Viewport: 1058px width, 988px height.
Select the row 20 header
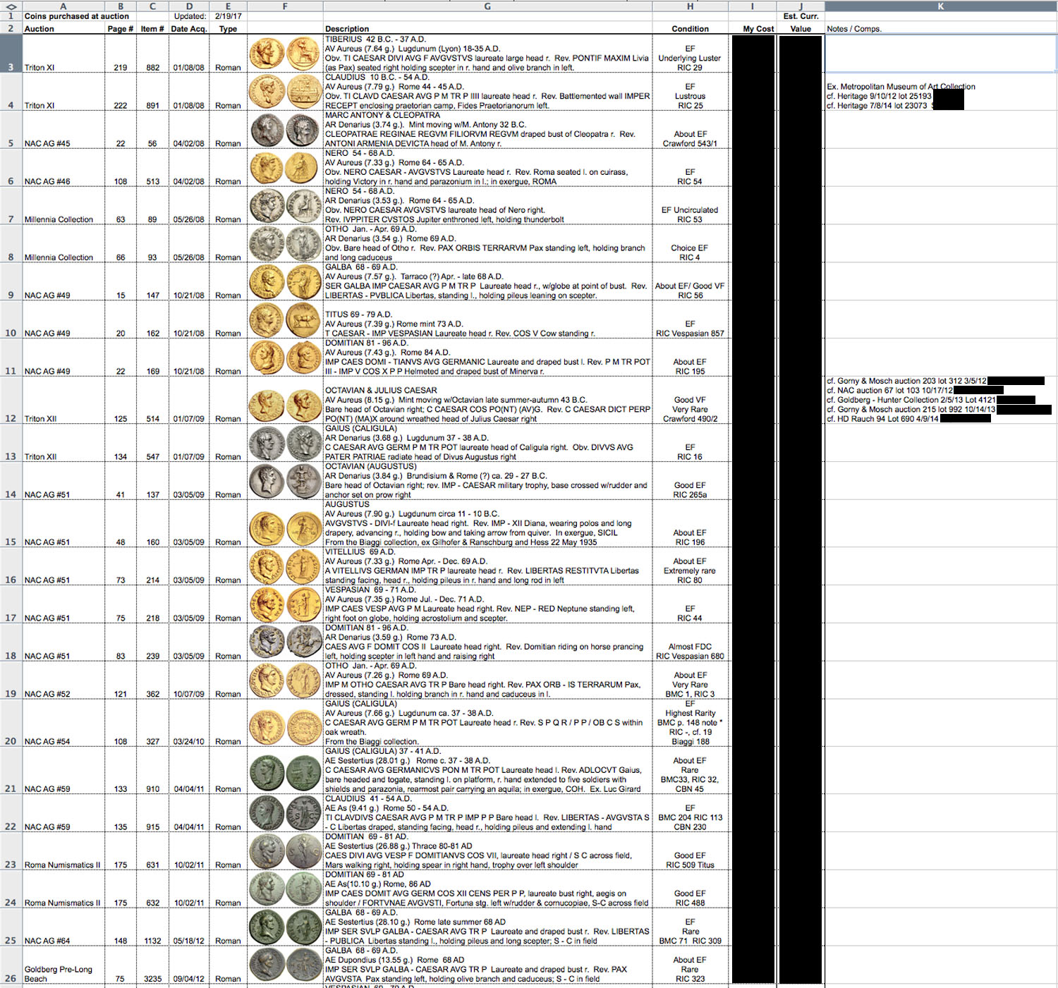(11, 740)
